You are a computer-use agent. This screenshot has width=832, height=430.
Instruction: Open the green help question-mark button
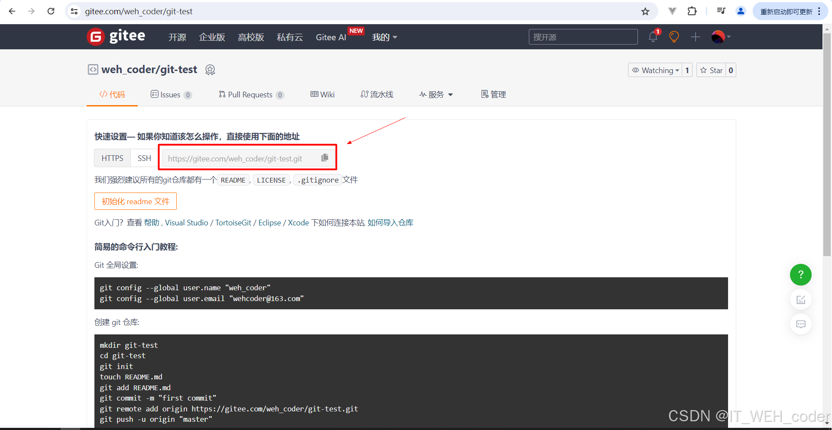[801, 275]
